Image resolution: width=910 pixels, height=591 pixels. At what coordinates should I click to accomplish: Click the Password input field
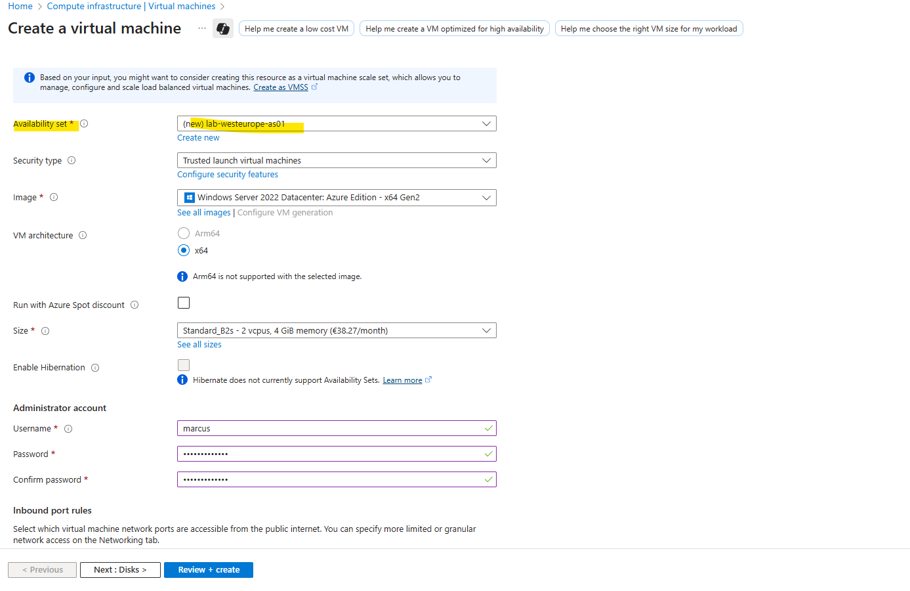pos(337,454)
